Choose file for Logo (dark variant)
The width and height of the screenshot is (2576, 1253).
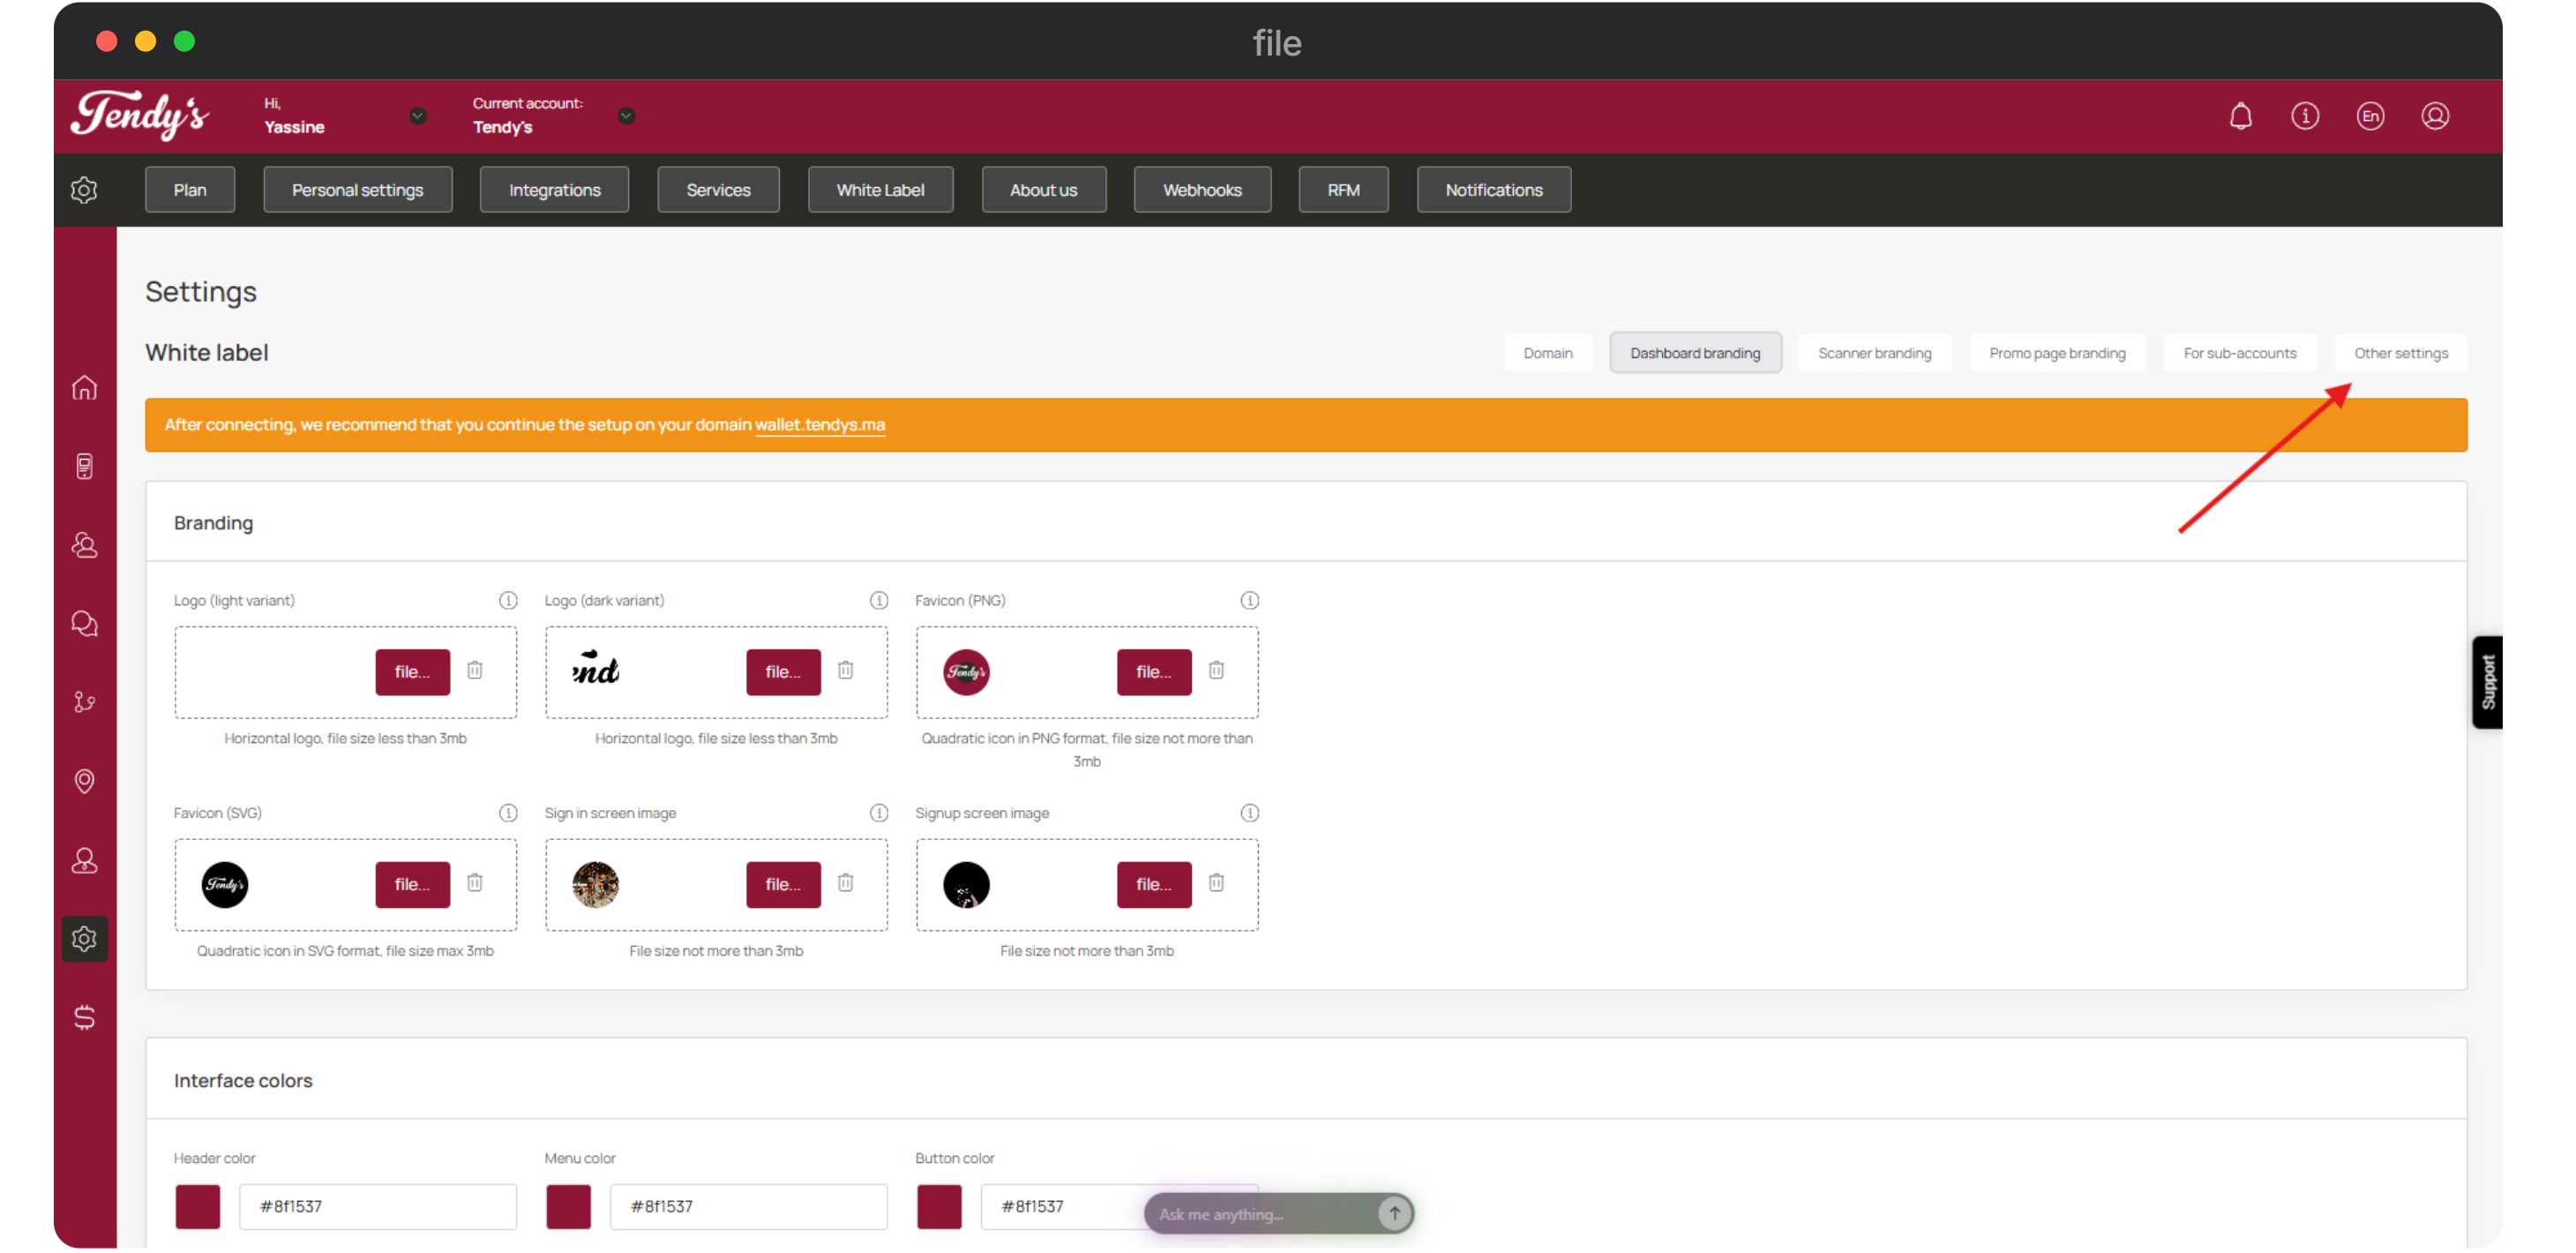click(x=783, y=672)
